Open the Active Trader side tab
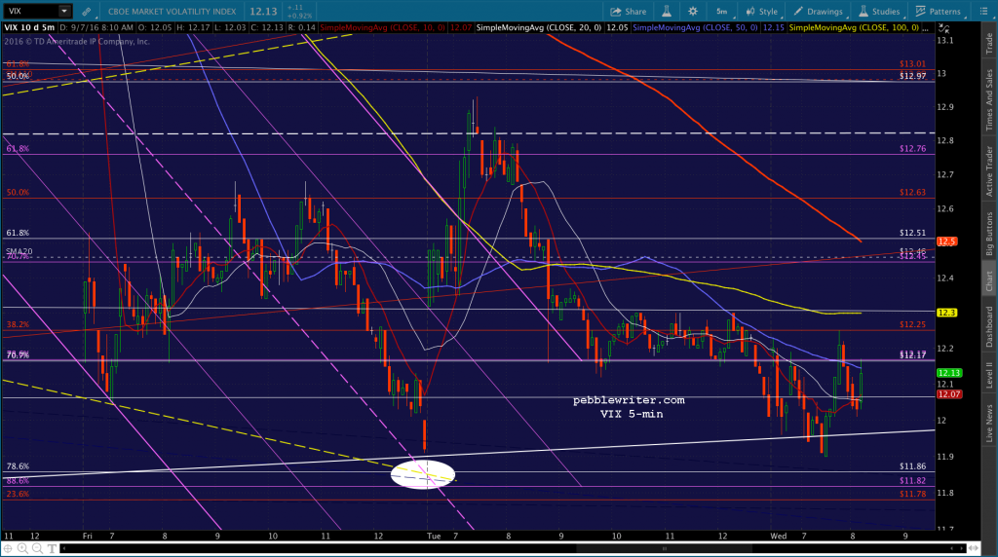 [989, 171]
